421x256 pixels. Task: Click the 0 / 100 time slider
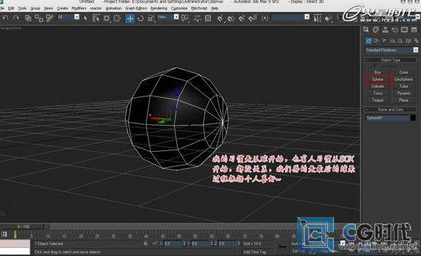tap(23, 227)
